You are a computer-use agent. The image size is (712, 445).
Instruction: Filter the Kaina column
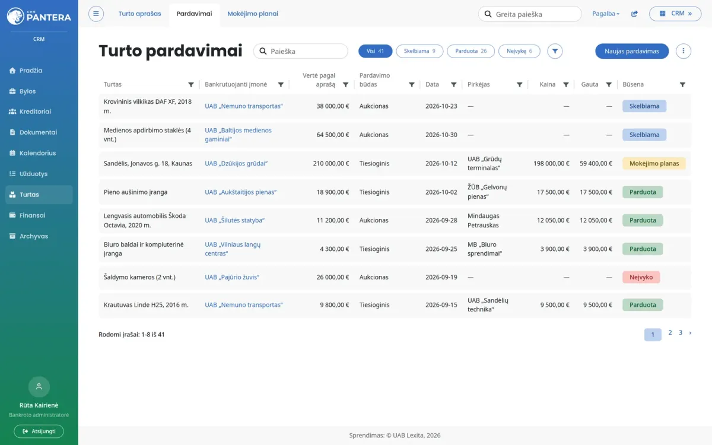coord(566,85)
